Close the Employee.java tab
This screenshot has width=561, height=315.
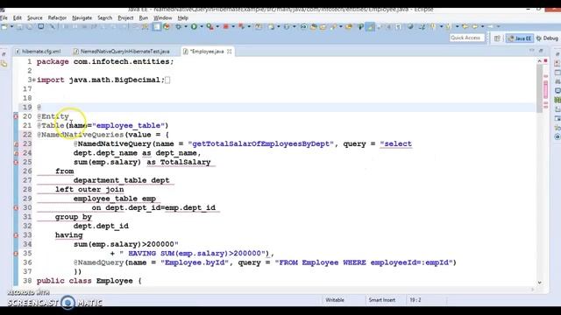click(x=230, y=52)
